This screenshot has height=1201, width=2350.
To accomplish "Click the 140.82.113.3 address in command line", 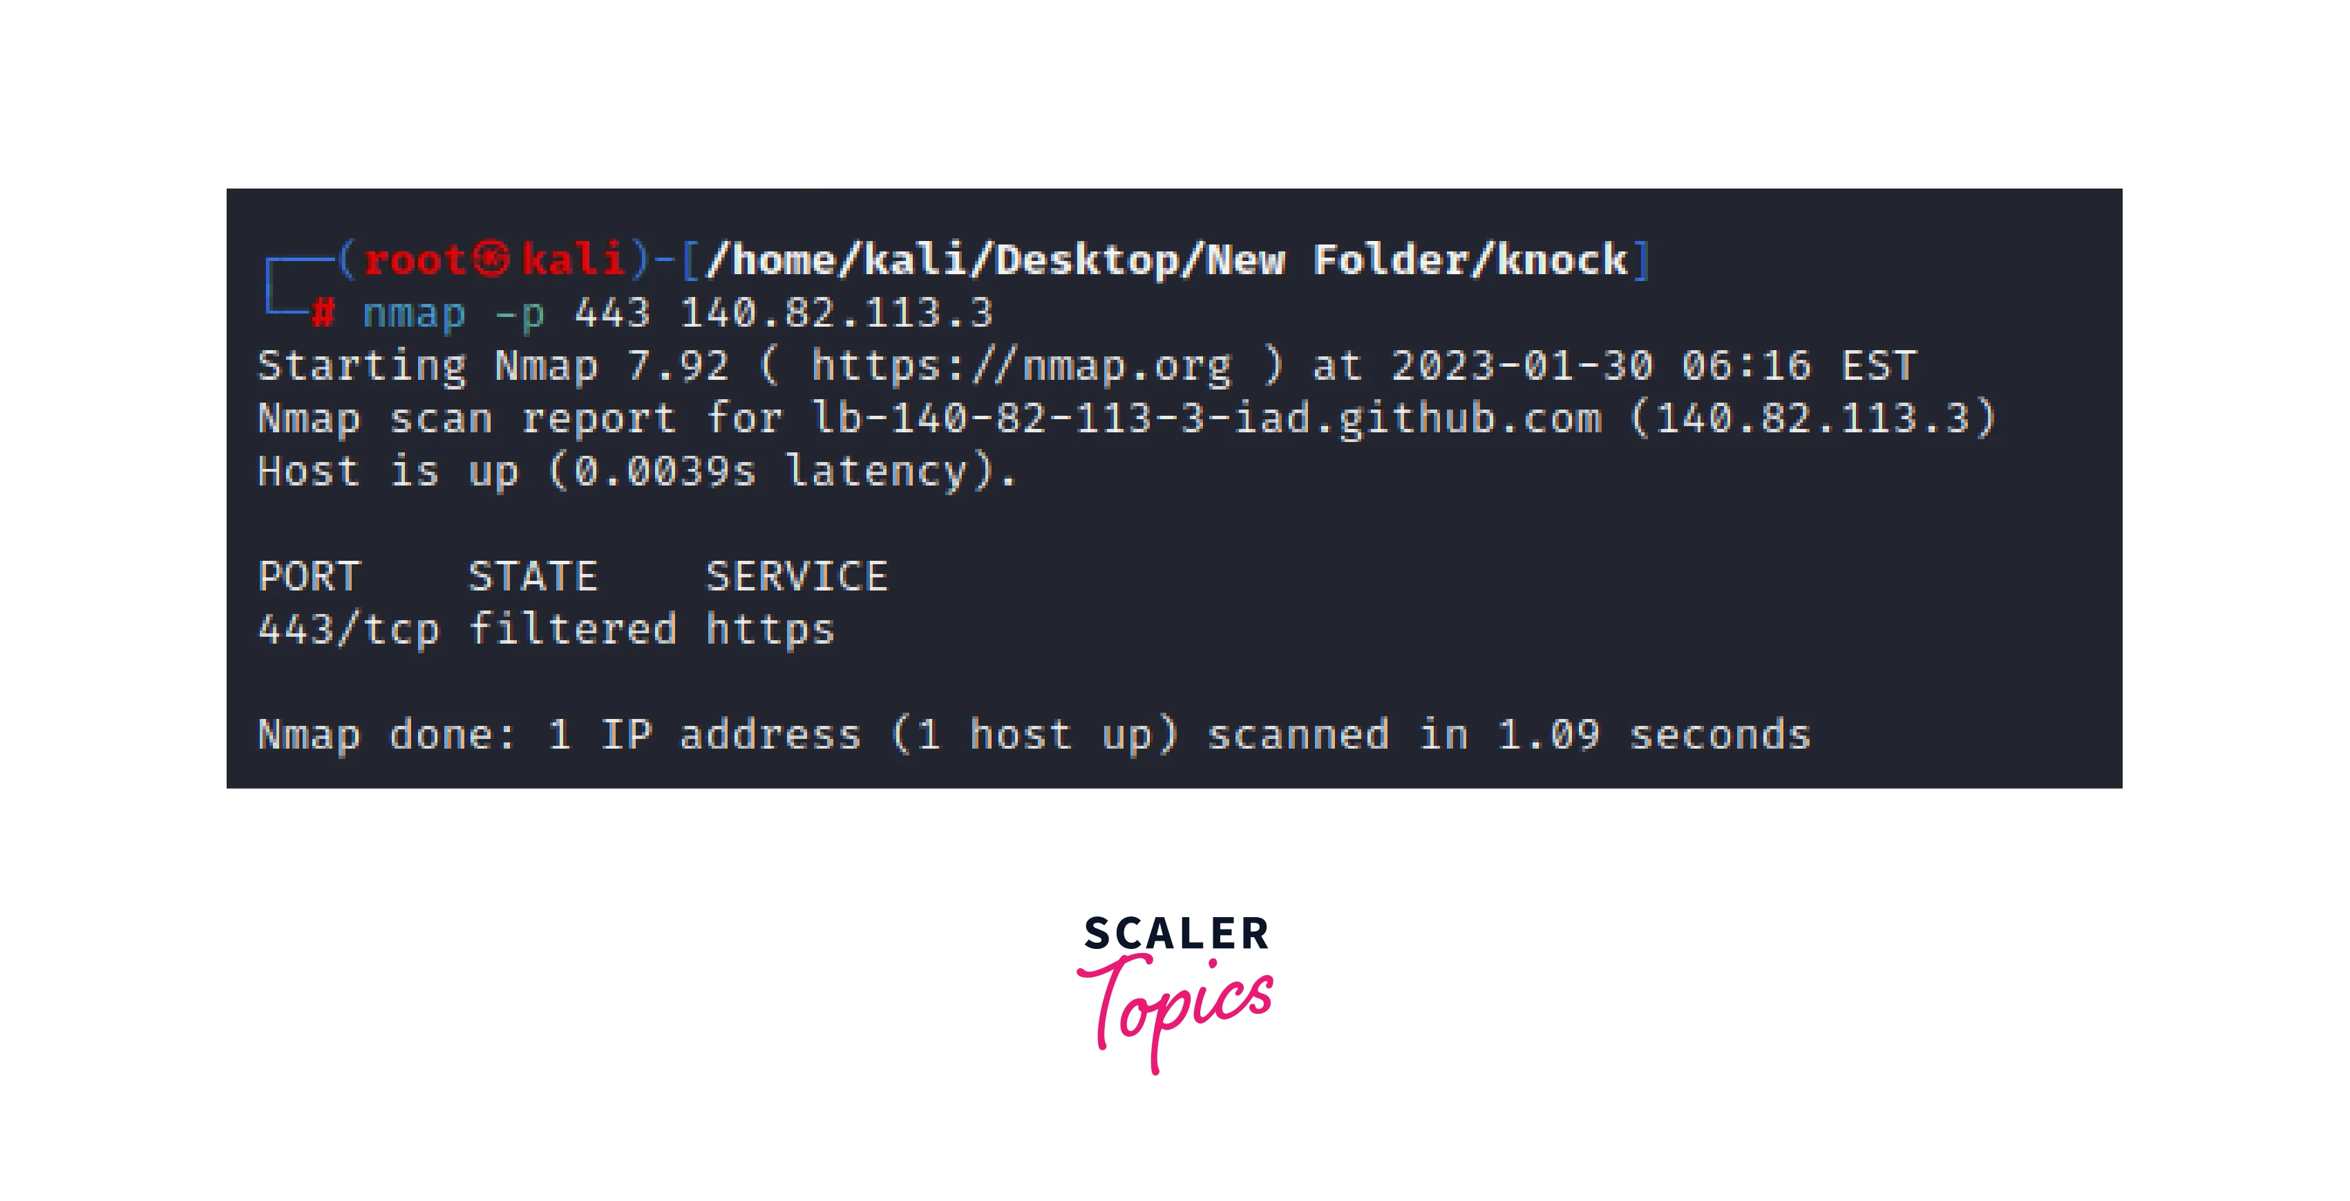I will tap(837, 313).
